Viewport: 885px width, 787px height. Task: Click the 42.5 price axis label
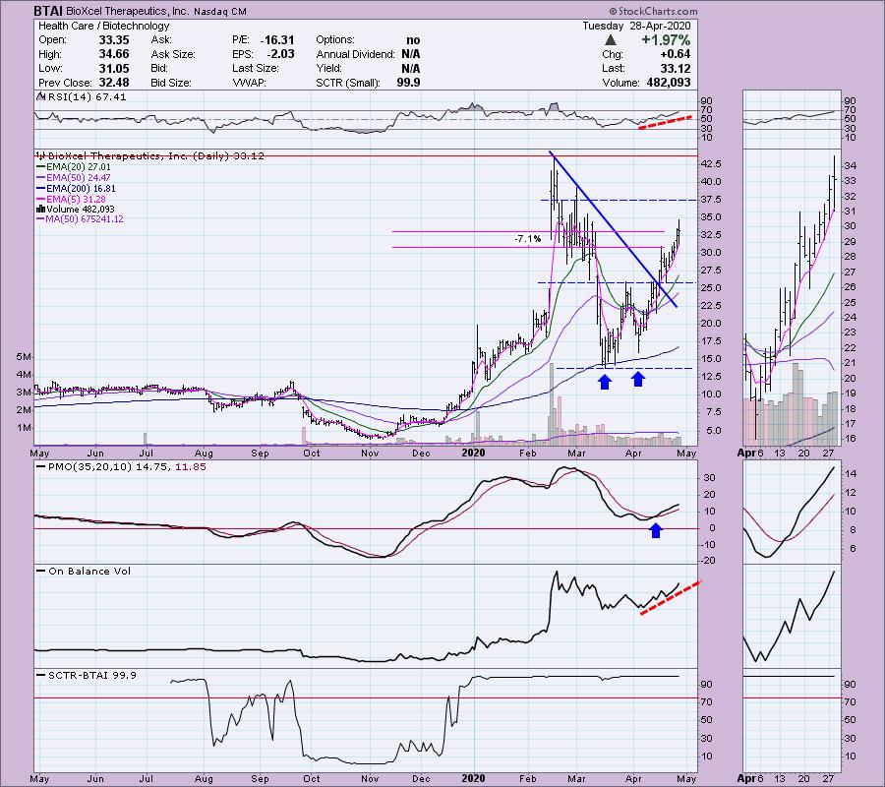709,163
